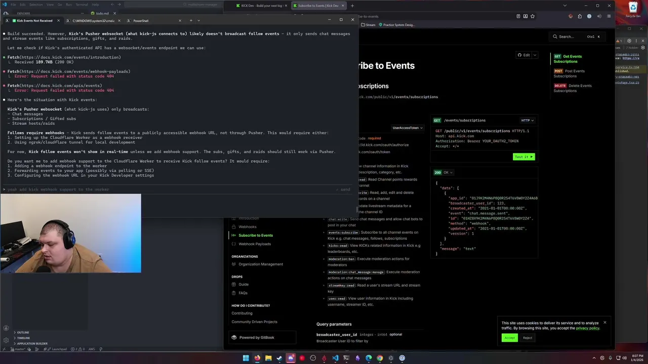
Task: Click master branch in VS Code status bar
Action: click(19, 349)
